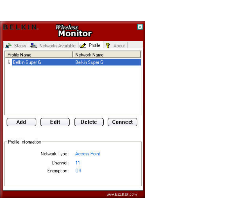Delete the selected profile
The image size is (236, 198).
click(x=89, y=122)
